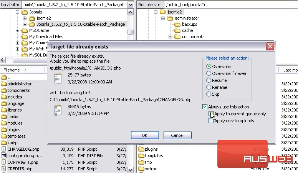
Task: Choose the Skip radio option
Action: click(x=209, y=94)
